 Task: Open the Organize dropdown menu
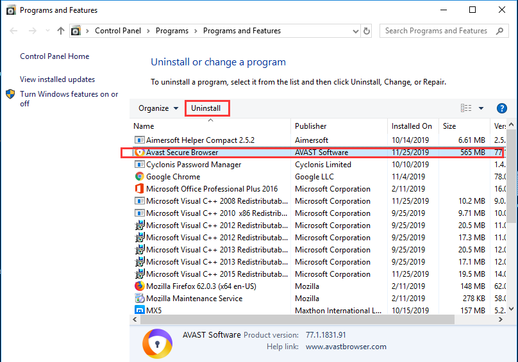click(x=158, y=108)
